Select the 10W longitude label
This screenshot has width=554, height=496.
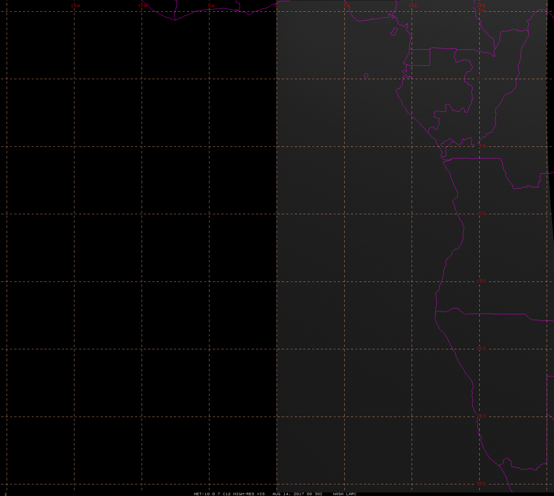[143, 6]
